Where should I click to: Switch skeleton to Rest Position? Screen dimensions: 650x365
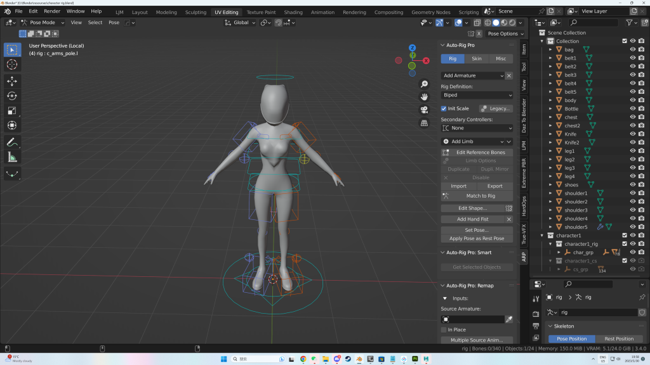click(619, 339)
